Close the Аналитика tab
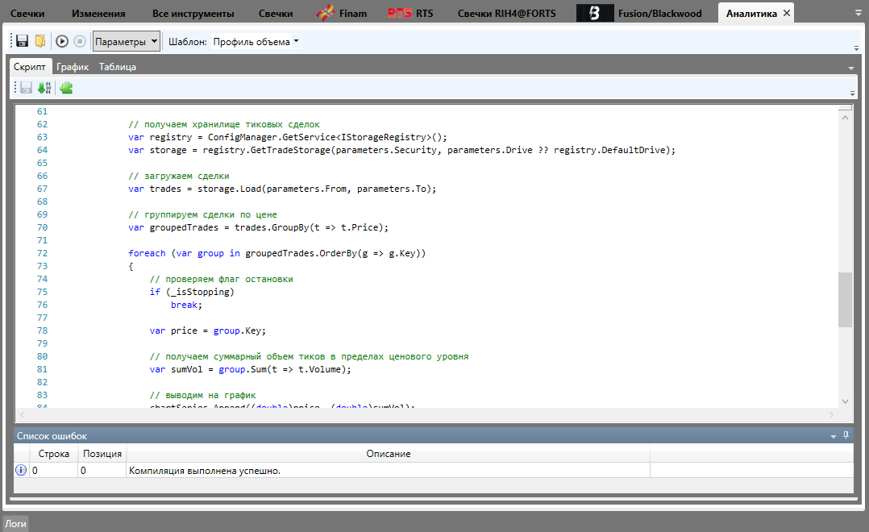 tap(787, 14)
